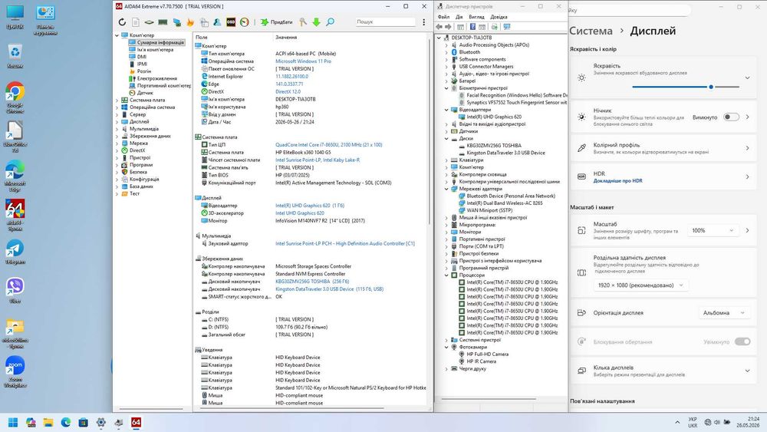The height and width of the screenshot is (432, 767).
Task: Expand Bluetooth in Device Manager
Action: 446,52
